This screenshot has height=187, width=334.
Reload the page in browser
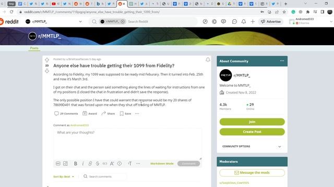point(11,12)
